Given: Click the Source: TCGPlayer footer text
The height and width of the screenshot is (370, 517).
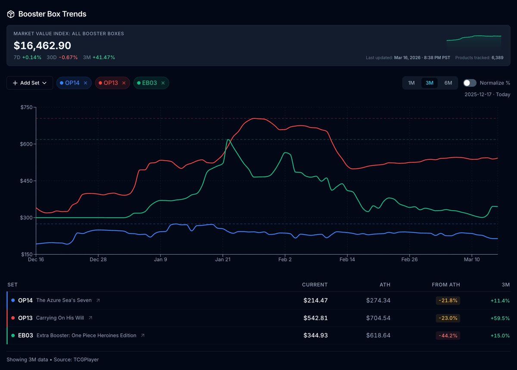Looking at the screenshot, I should pos(76,359).
